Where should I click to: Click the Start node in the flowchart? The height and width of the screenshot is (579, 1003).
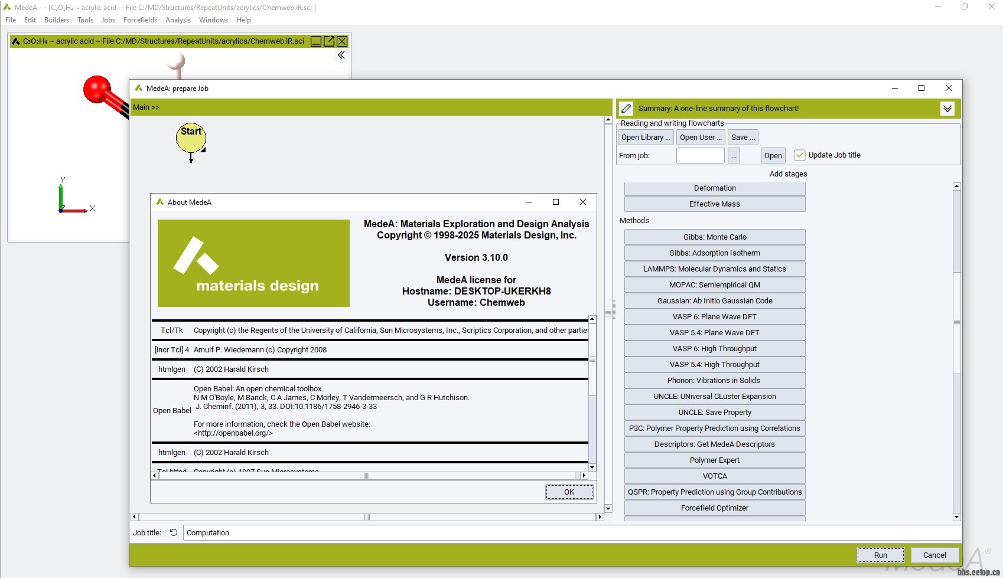tap(191, 138)
